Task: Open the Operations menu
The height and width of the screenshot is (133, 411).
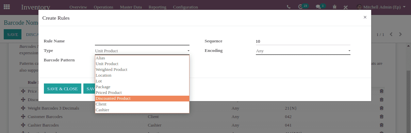Action: (x=103, y=7)
